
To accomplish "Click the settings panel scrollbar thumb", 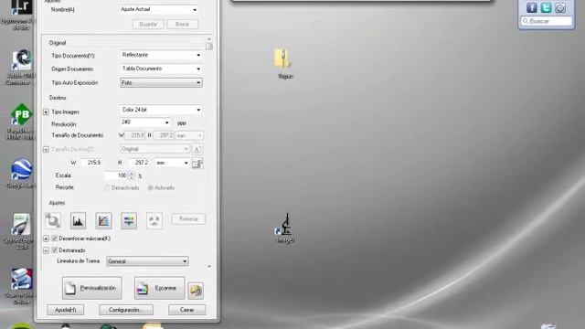I will click(x=209, y=46).
